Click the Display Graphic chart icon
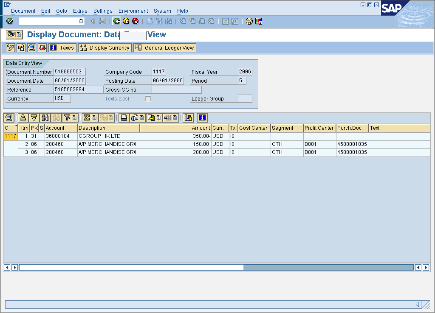435x313 pixels. [x=188, y=118]
